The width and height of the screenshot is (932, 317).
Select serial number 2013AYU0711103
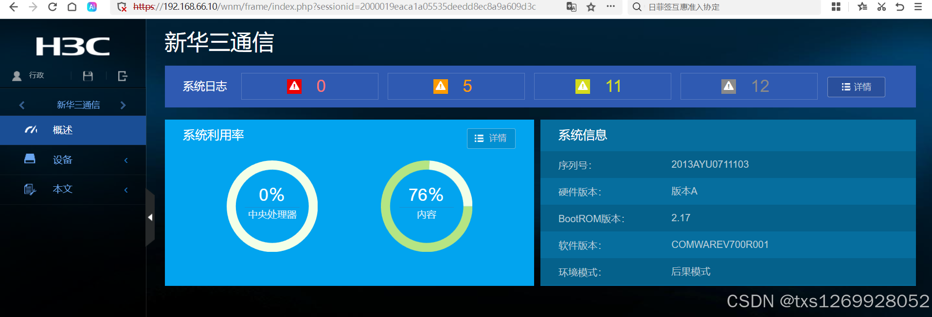click(710, 164)
